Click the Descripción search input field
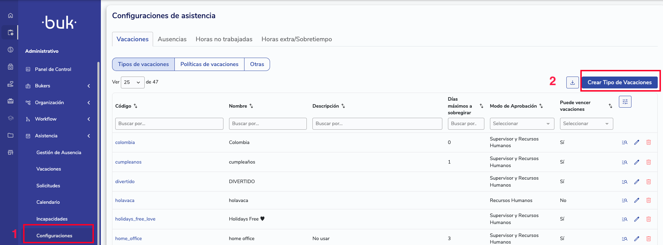This screenshot has width=663, height=245. click(377, 124)
